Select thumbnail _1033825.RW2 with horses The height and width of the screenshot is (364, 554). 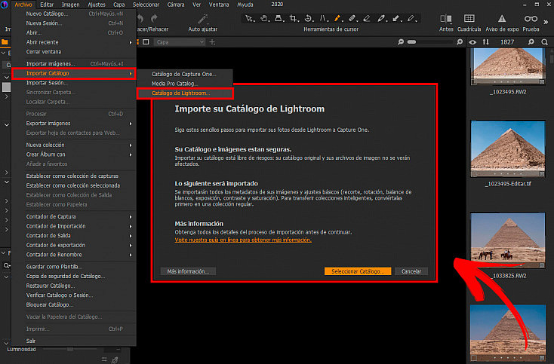tap(508, 240)
